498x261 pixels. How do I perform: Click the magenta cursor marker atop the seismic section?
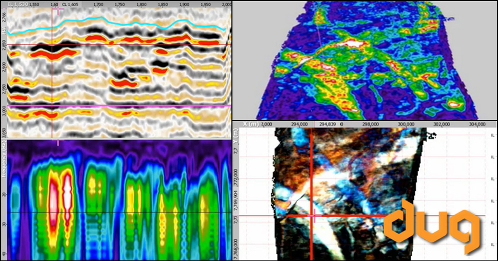tap(57, 10)
